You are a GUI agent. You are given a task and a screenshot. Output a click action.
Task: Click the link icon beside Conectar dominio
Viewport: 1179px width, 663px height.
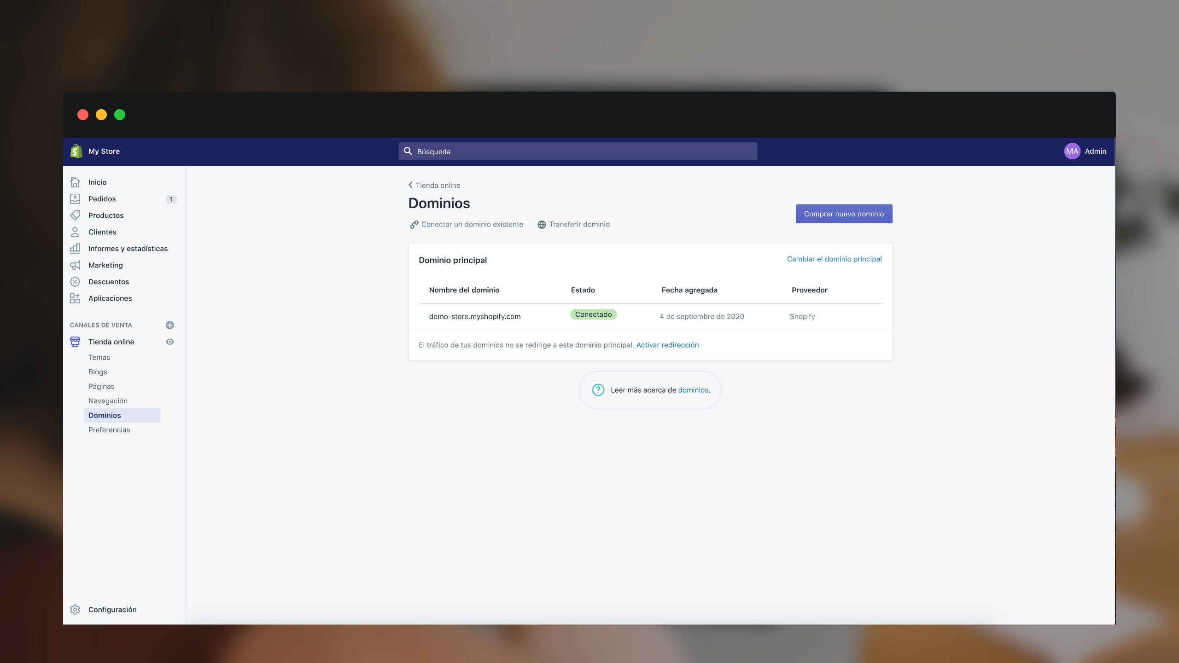[414, 225]
